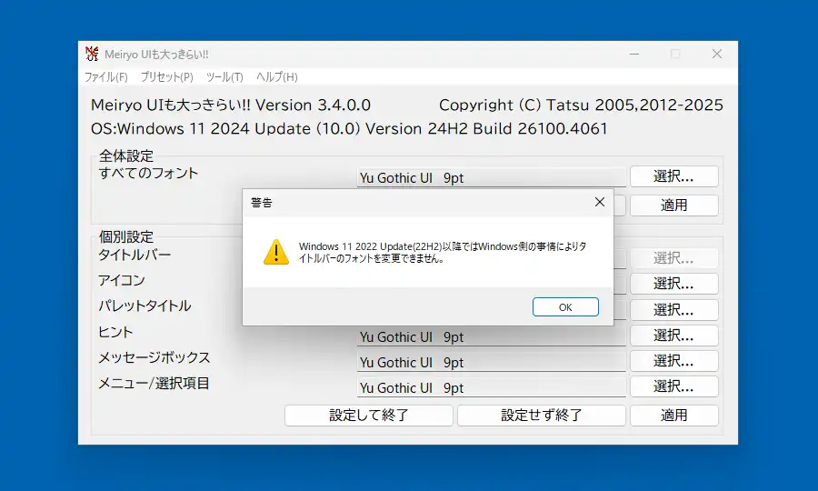The height and width of the screenshot is (491, 818).
Task: Close the Meiryo UI main window
Action: point(717,54)
